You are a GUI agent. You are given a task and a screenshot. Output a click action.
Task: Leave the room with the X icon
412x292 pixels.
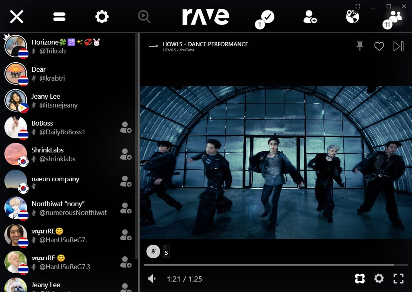[17, 17]
